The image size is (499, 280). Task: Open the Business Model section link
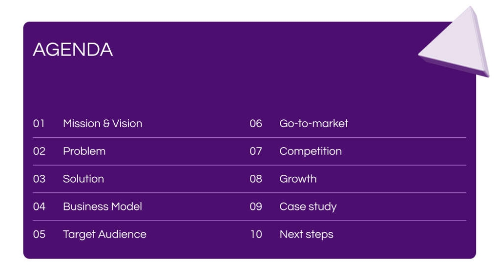tap(103, 206)
